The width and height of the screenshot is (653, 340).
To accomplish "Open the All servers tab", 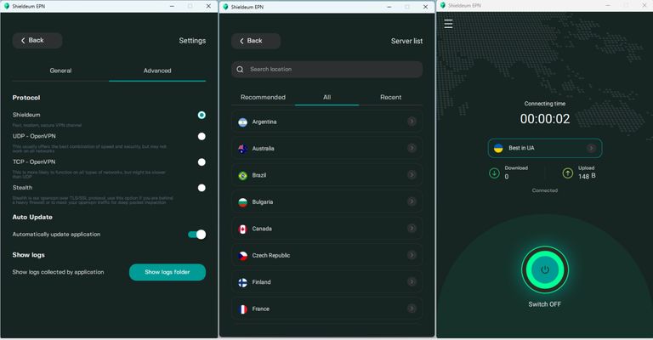I will coord(326,97).
